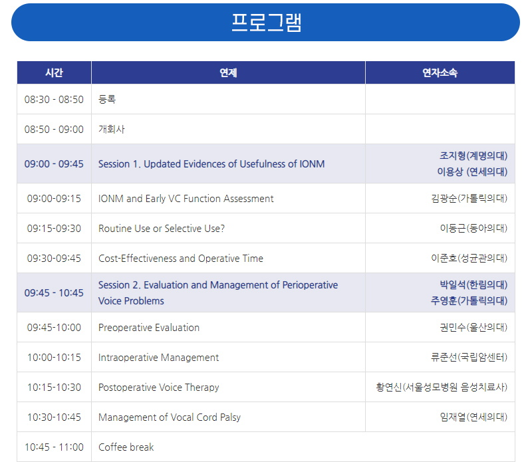The image size is (532, 462).
Task: Click the 08:50 - 09:00 time cell
Action: 54,129
